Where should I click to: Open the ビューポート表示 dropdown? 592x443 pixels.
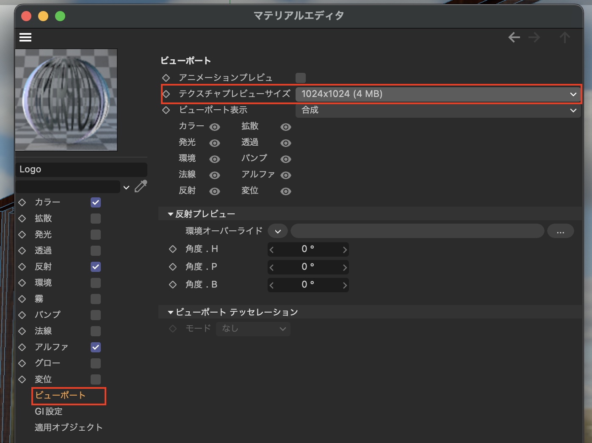[x=437, y=110]
